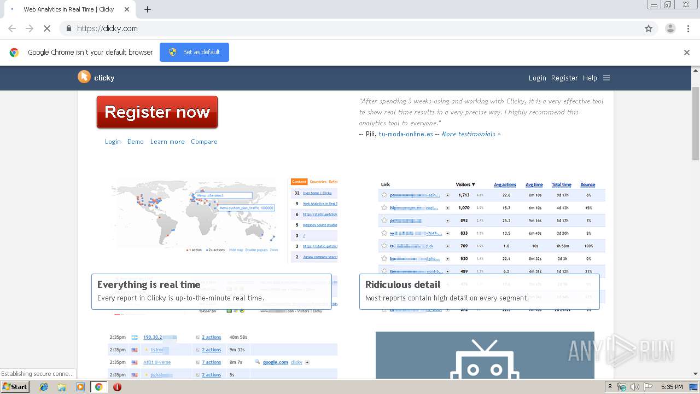Toggle the star on the 530 visitors row
Image resolution: width=700 pixels, height=394 pixels.
[384, 258]
